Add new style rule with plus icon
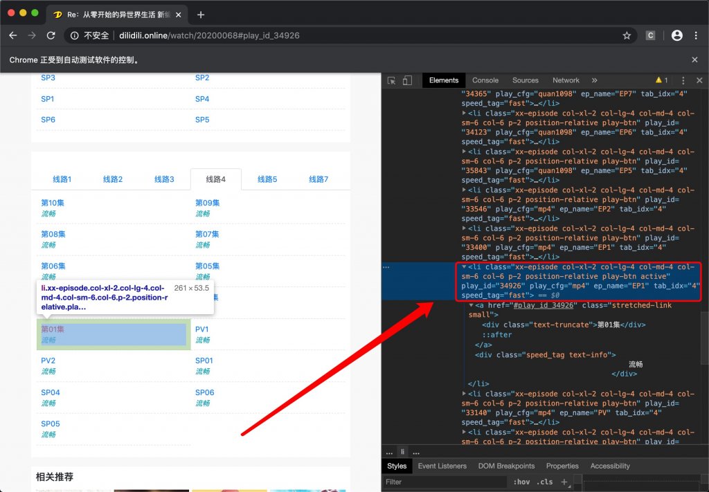 564,482
